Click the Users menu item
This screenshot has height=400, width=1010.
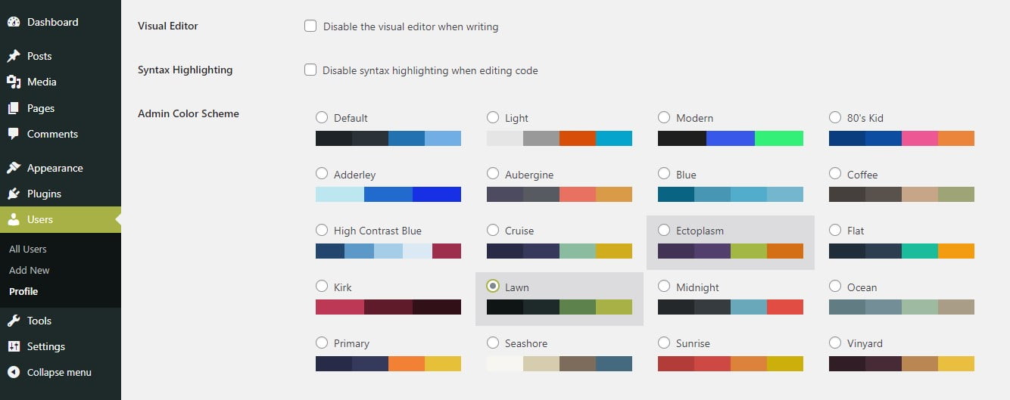coord(61,219)
